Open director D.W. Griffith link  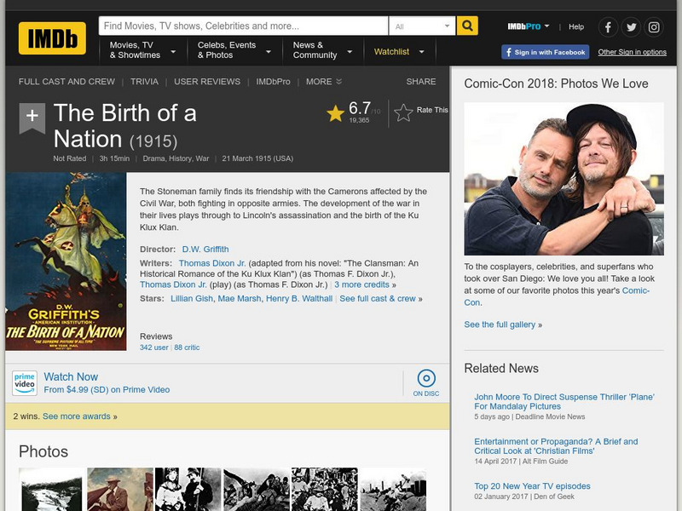pos(205,250)
